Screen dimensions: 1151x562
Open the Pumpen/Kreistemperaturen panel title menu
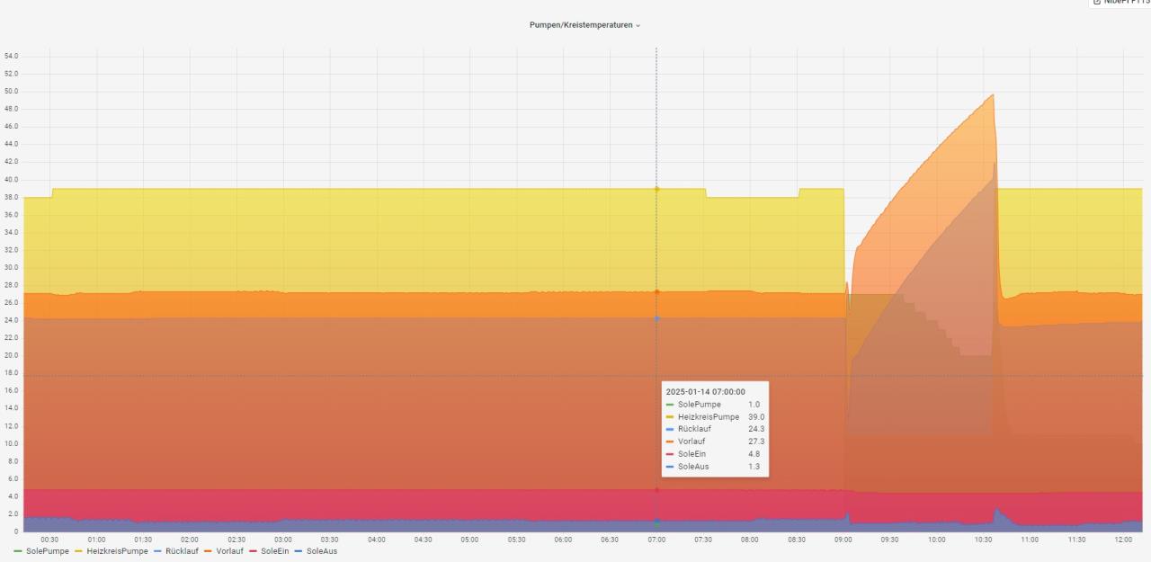click(x=581, y=25)
